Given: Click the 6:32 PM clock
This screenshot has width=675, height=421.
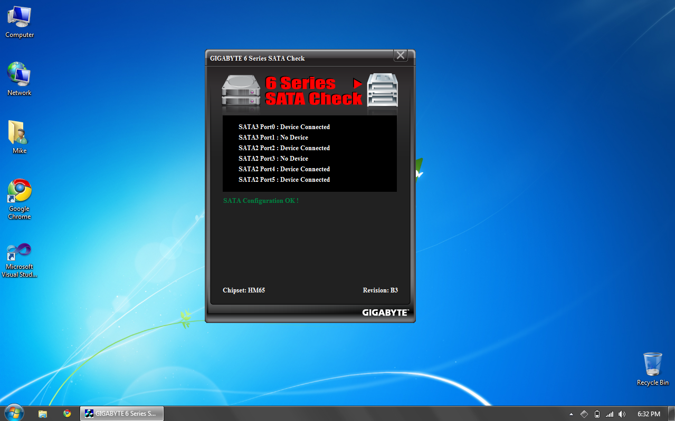Looking at the screenshot, I should pyautogui.click(x=649, y=414).
